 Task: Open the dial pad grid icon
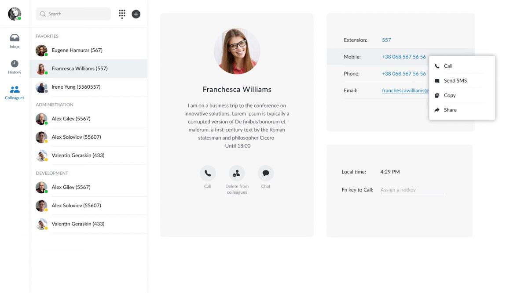click(122, 14)
